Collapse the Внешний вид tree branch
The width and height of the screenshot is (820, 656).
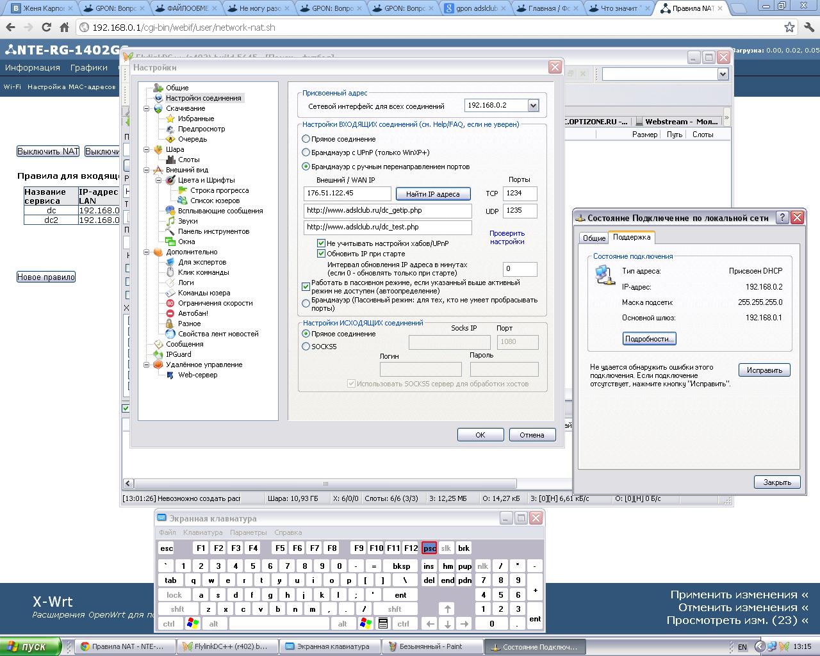click(147, 170)
